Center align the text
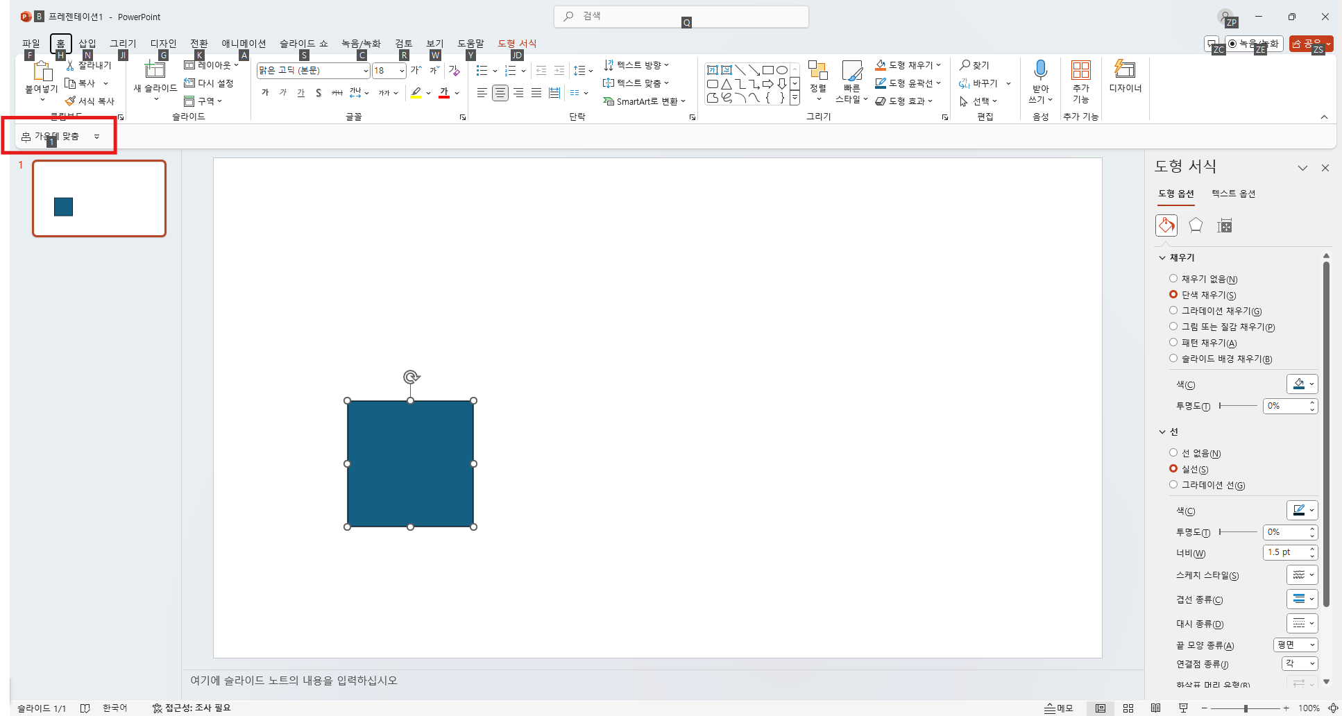The width and height of the screenshot is (1342, 716). click(500, 93)
